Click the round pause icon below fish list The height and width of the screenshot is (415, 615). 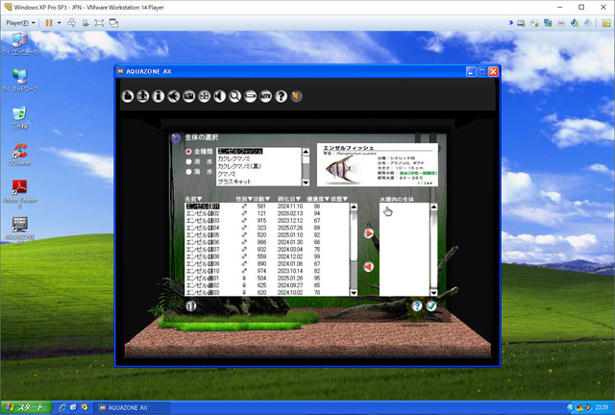point(191,305)
